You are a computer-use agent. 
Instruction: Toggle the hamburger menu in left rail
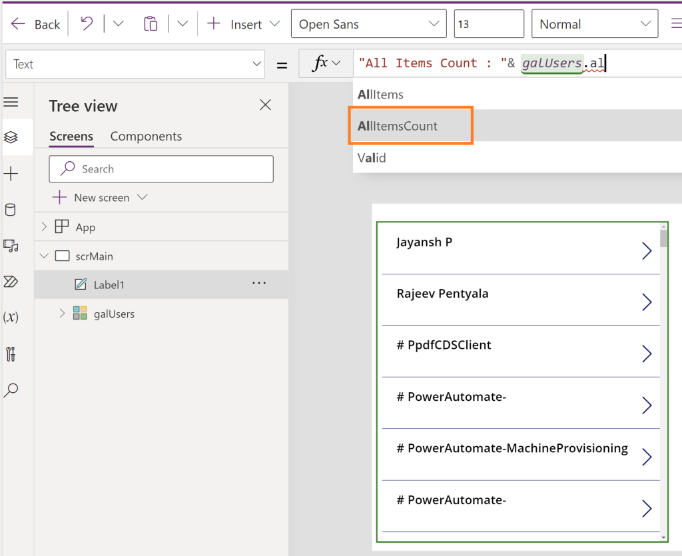click(11, 102)
